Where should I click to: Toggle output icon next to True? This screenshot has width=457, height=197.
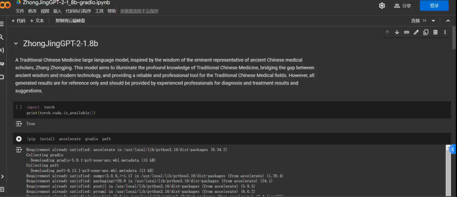click(19, 124)
